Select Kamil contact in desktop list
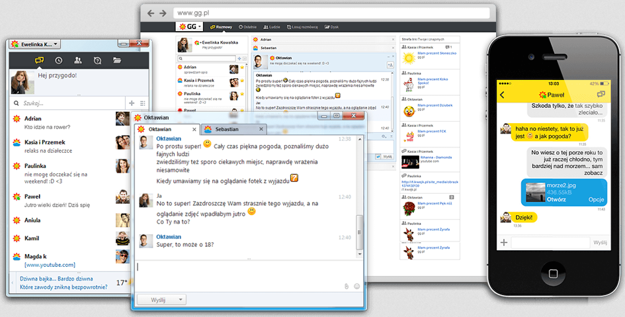The width and height of the screenshot is (625, 317). click(x=71, y=238)
